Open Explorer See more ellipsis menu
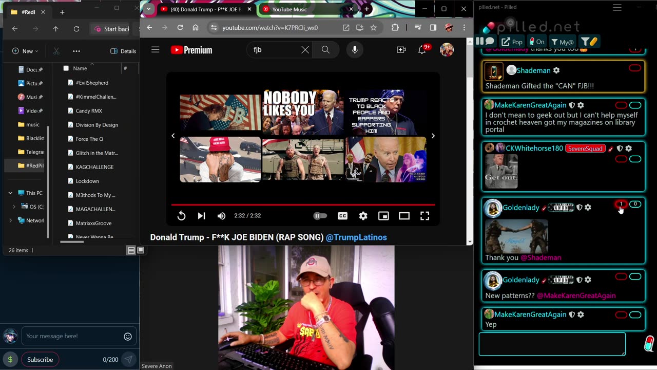657x370 pixels. (76, 51)
